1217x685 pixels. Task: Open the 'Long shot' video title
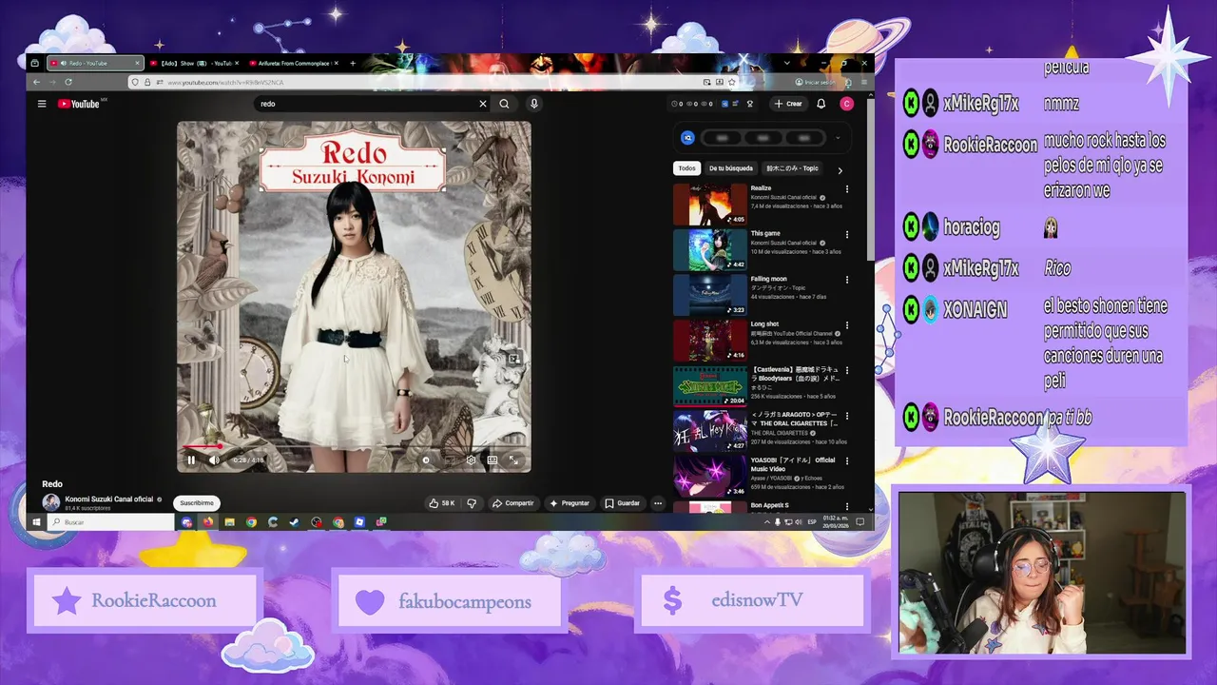tap(764, 324)
